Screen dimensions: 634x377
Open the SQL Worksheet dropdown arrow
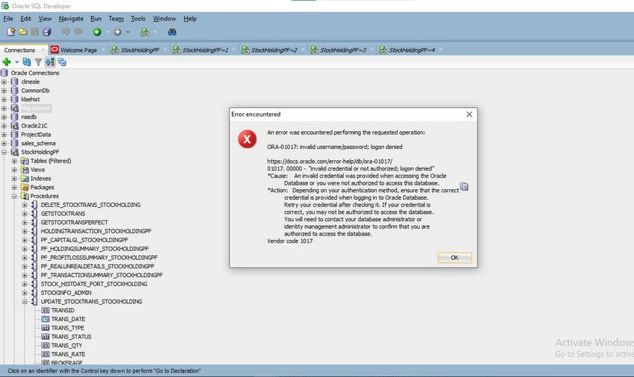point(155,32)
